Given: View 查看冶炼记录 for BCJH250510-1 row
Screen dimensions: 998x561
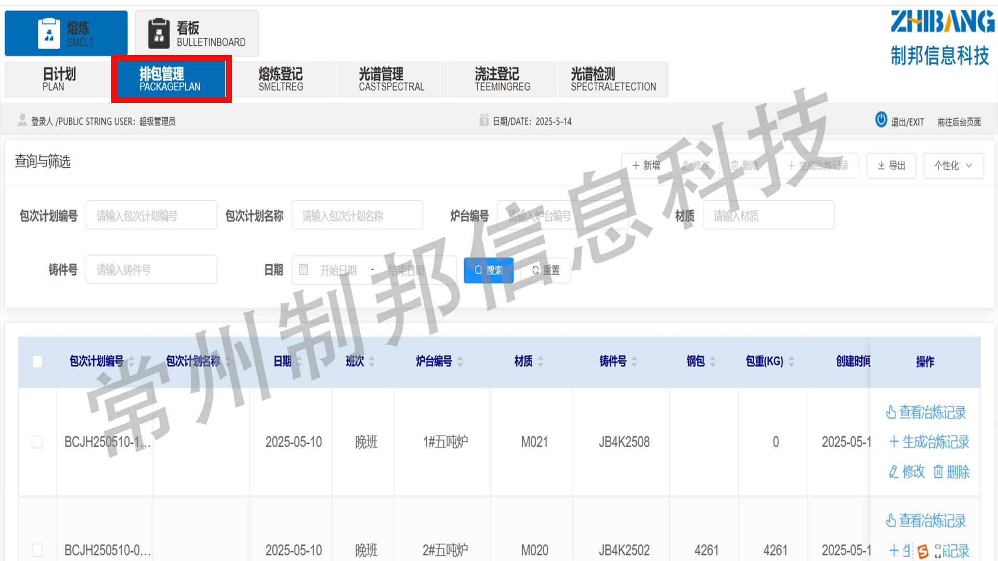Looking at the screenshot, I should [x=926, y=412].
